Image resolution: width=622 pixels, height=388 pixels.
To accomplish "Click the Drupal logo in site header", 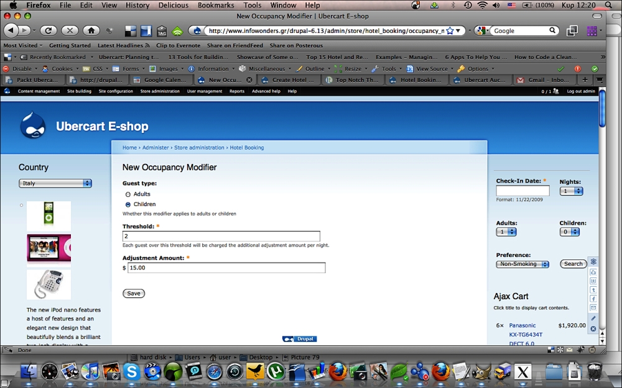I will 32,125.
